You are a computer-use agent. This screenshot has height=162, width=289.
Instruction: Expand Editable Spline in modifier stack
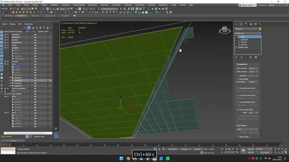point(236,47)
